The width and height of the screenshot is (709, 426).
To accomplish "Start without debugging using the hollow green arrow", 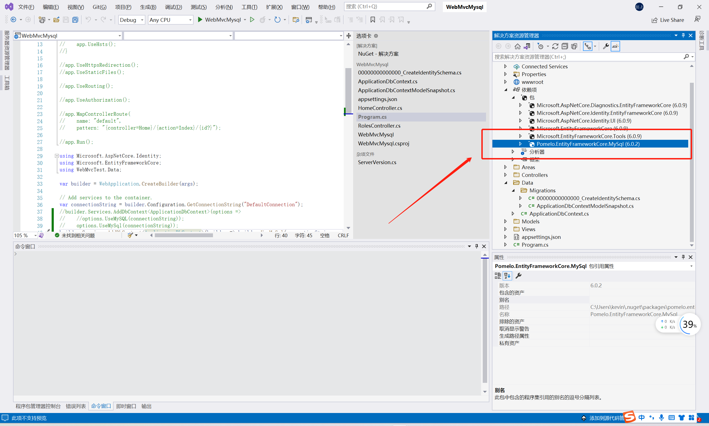I will 252,20.
